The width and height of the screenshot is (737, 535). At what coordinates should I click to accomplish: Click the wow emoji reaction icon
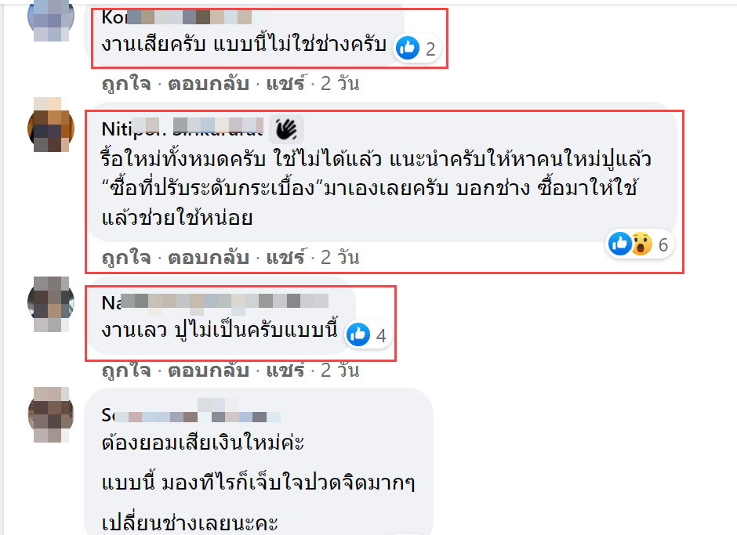pyautogui.click(x=641, y=244)
